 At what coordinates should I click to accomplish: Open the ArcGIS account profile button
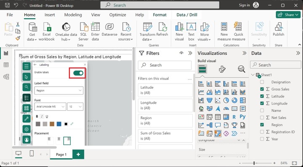pos(27,139)
